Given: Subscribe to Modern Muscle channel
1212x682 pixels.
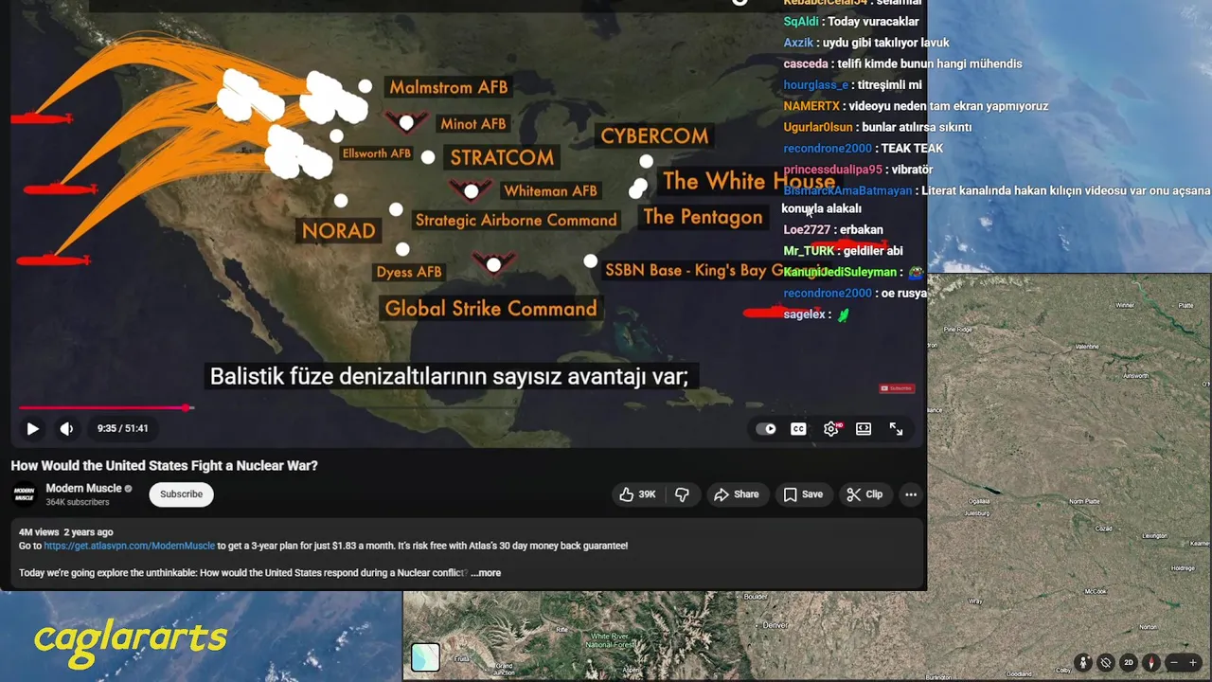Looking at the screenshot, I should 181,494.
